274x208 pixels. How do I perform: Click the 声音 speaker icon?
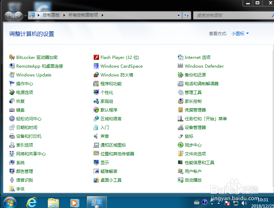click(x=96, y=136)
